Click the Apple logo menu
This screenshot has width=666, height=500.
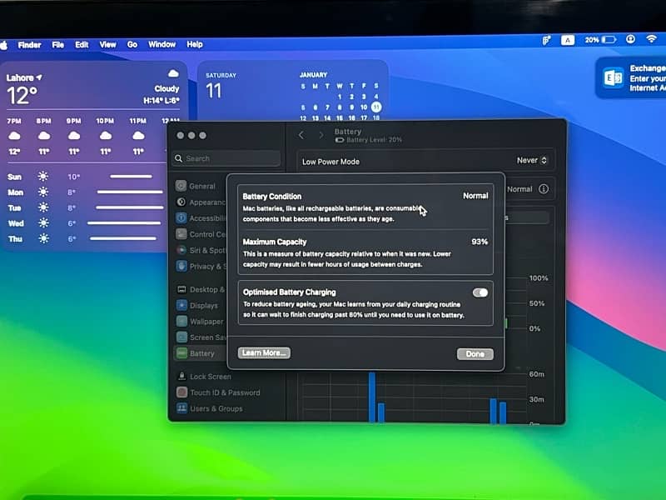pyautogui.click(x=4, y=44)
